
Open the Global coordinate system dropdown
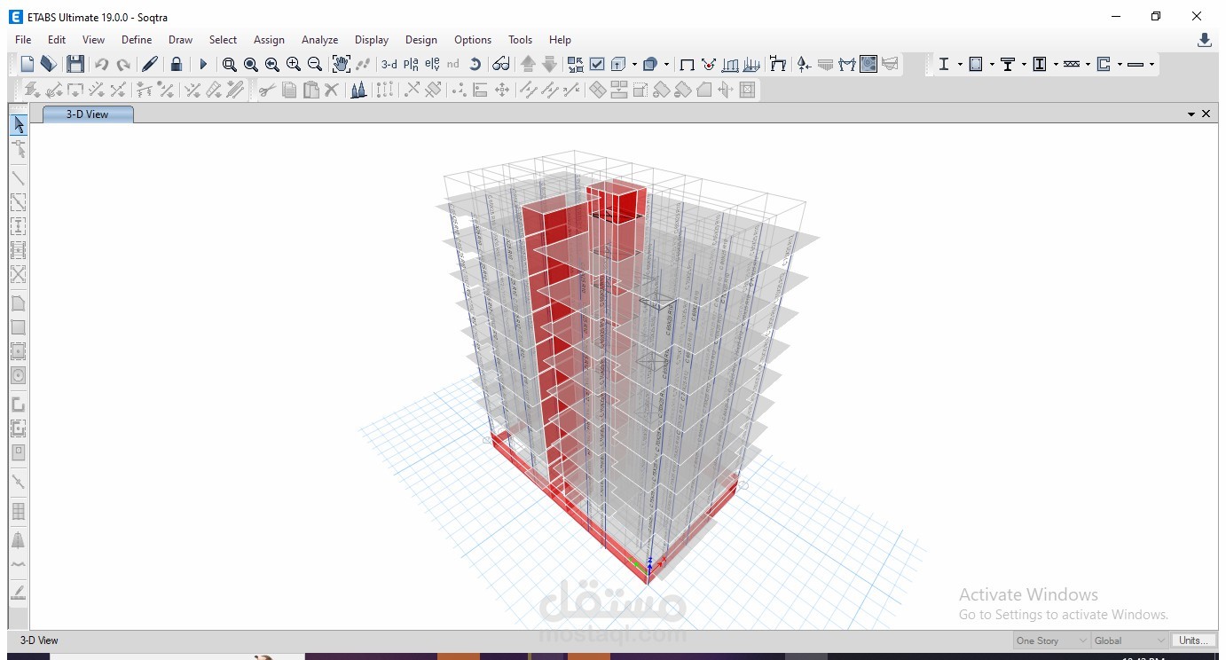1130,640
